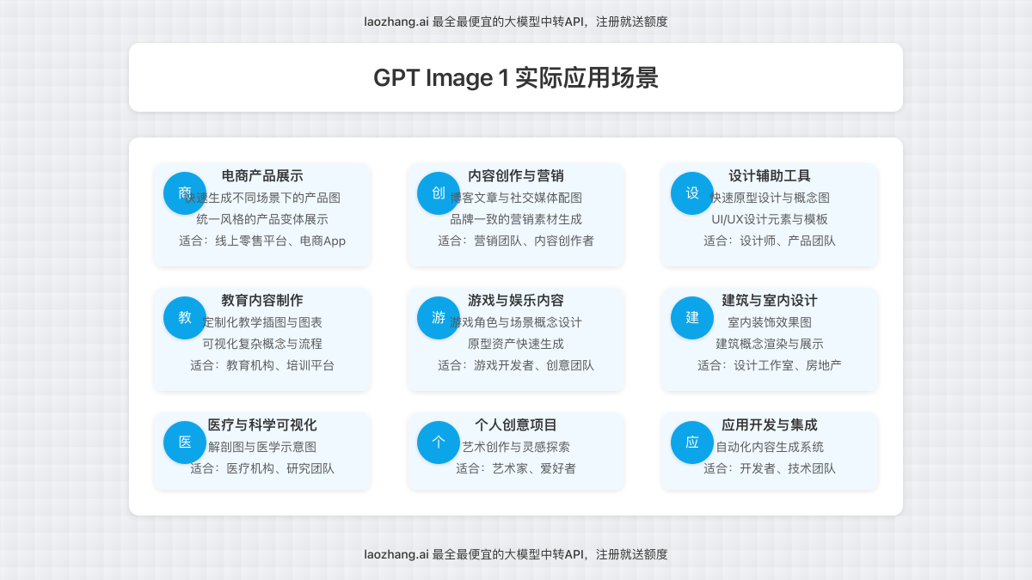Select the 医疗与科学可视化 card title
The width and height of the screenshot is (1032, 580).
click(262, 425)
